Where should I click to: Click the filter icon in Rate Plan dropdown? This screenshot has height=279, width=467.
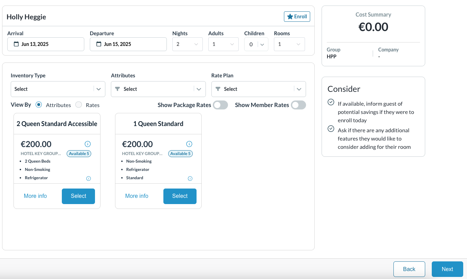(218, 89)
